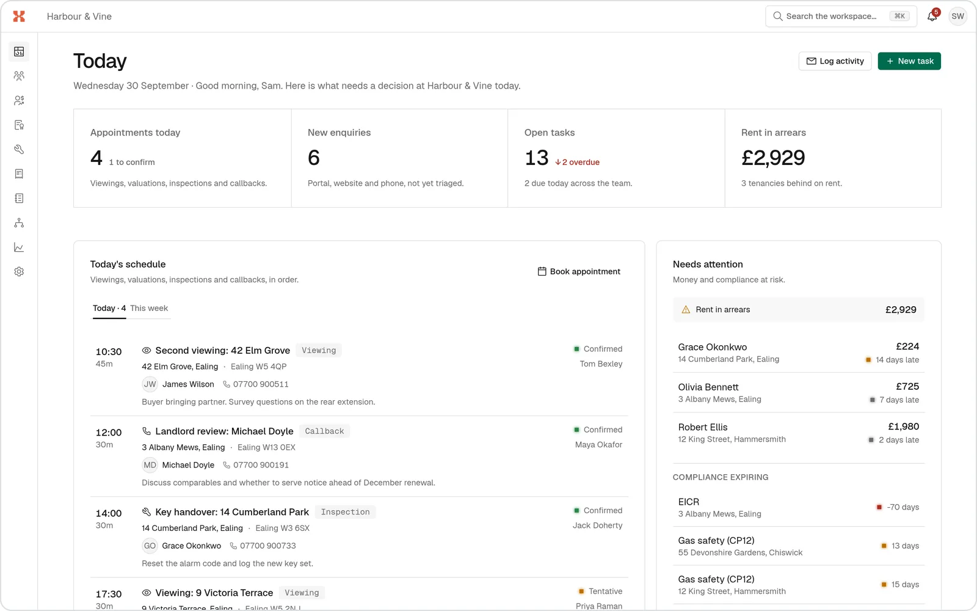Click the GO avatar for Grace Okonkwo
This screenshot has height=611, width=977.
150,546
